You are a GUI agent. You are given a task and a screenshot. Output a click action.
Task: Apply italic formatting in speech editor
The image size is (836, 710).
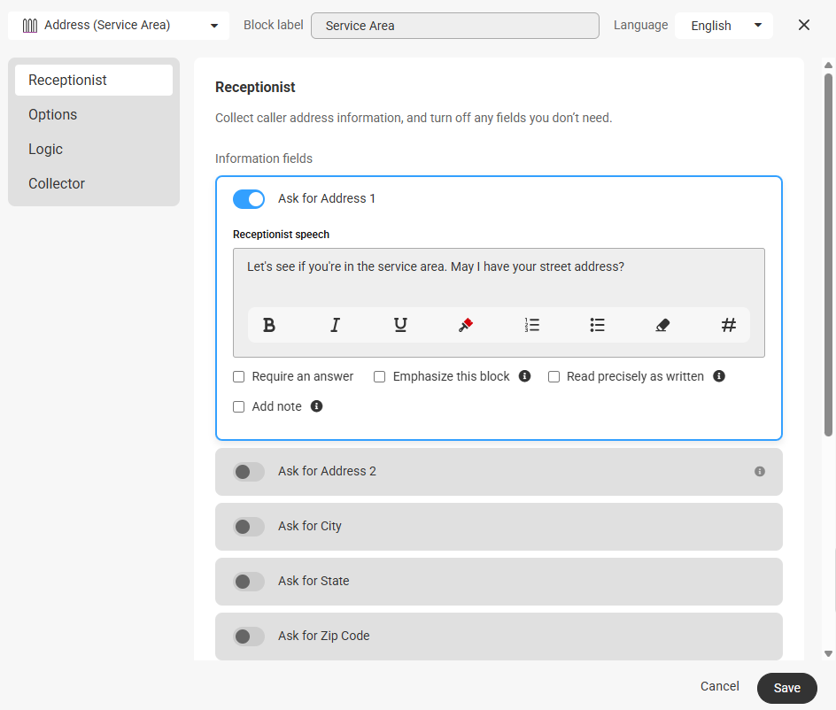click(x=335, y=325)
